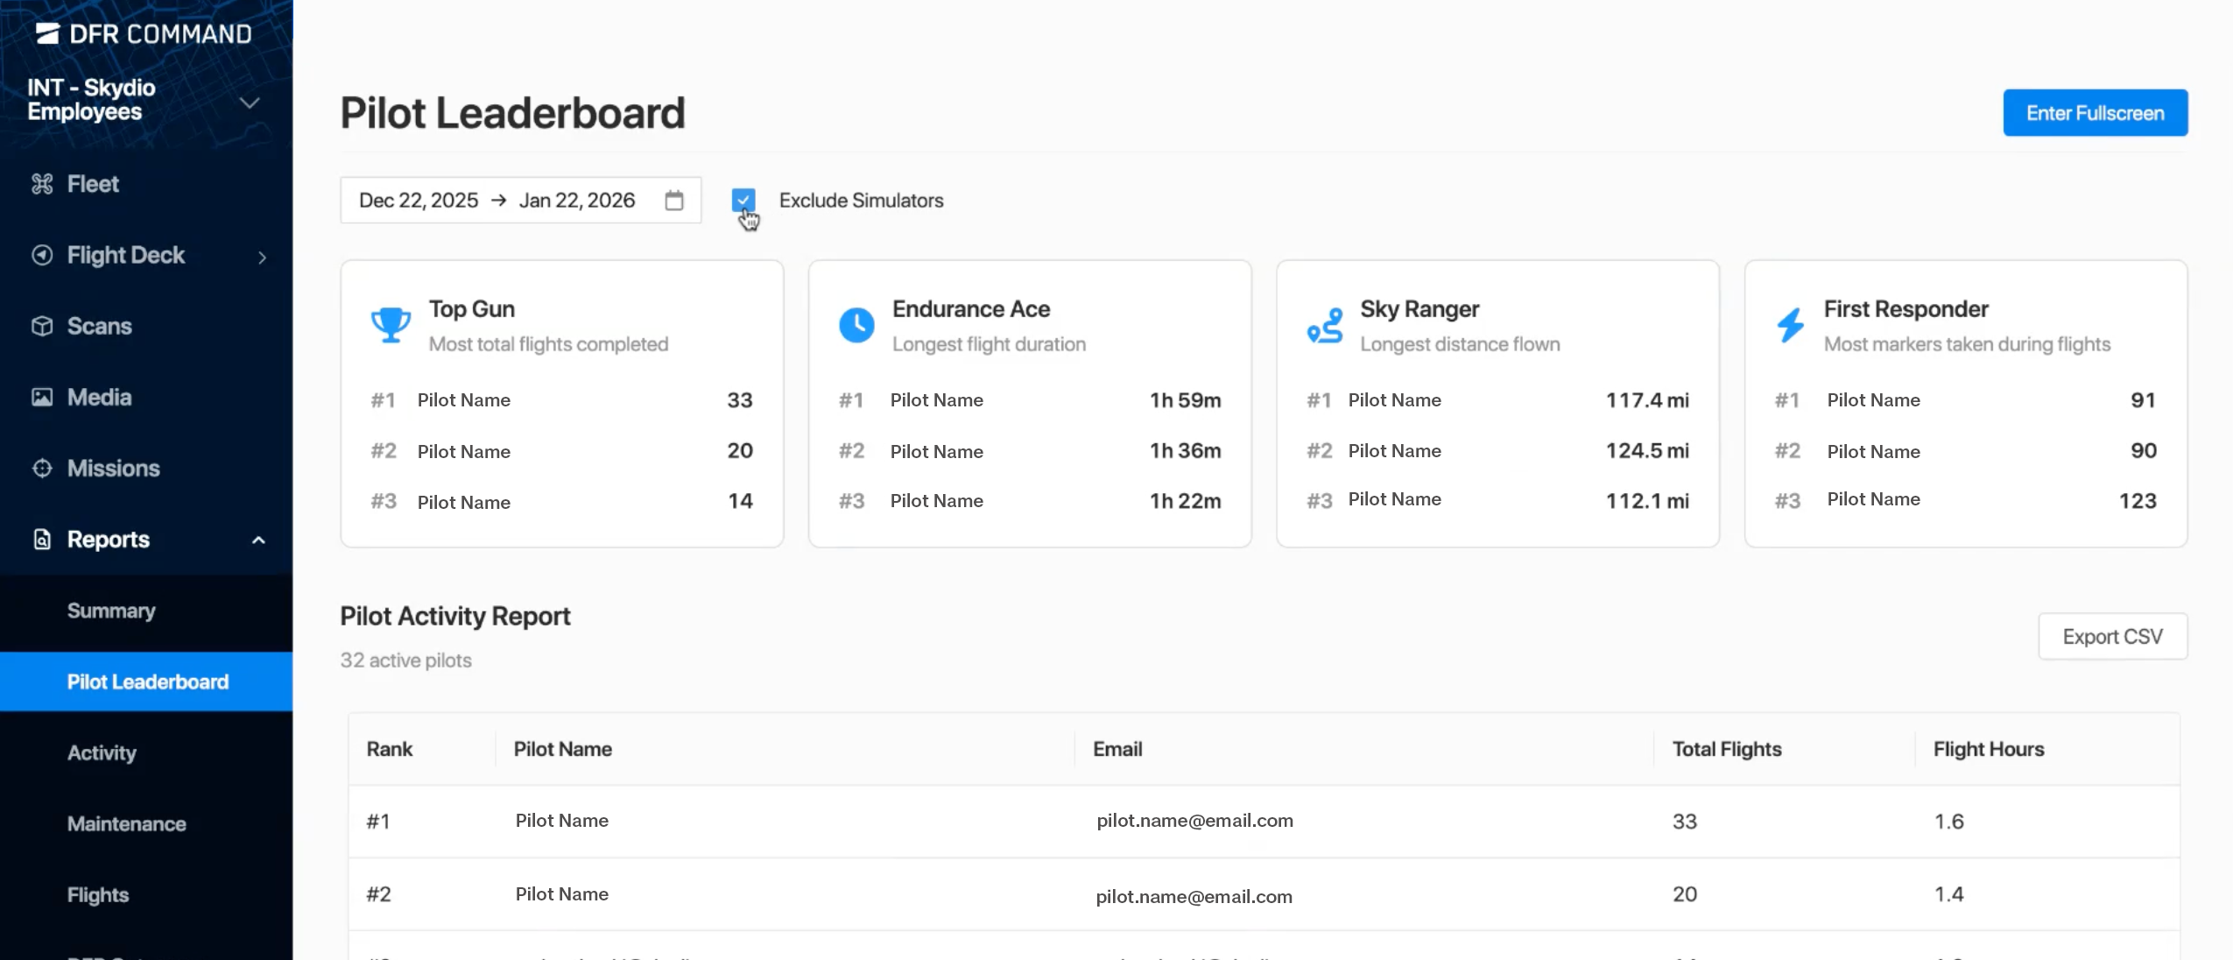
Task: Click the Top Gun #2 value 20
Action: (x=740, y=450)
